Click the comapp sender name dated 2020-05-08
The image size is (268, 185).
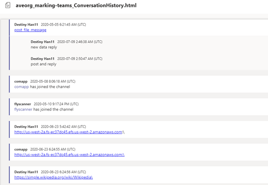click(x=21, y=81)
